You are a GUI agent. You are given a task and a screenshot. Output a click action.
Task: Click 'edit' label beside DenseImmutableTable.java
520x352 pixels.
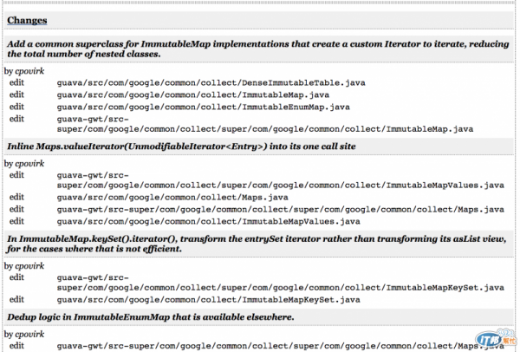[x=16, y=82]
